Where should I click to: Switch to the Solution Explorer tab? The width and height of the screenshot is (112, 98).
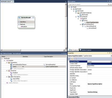click(85, 50)
